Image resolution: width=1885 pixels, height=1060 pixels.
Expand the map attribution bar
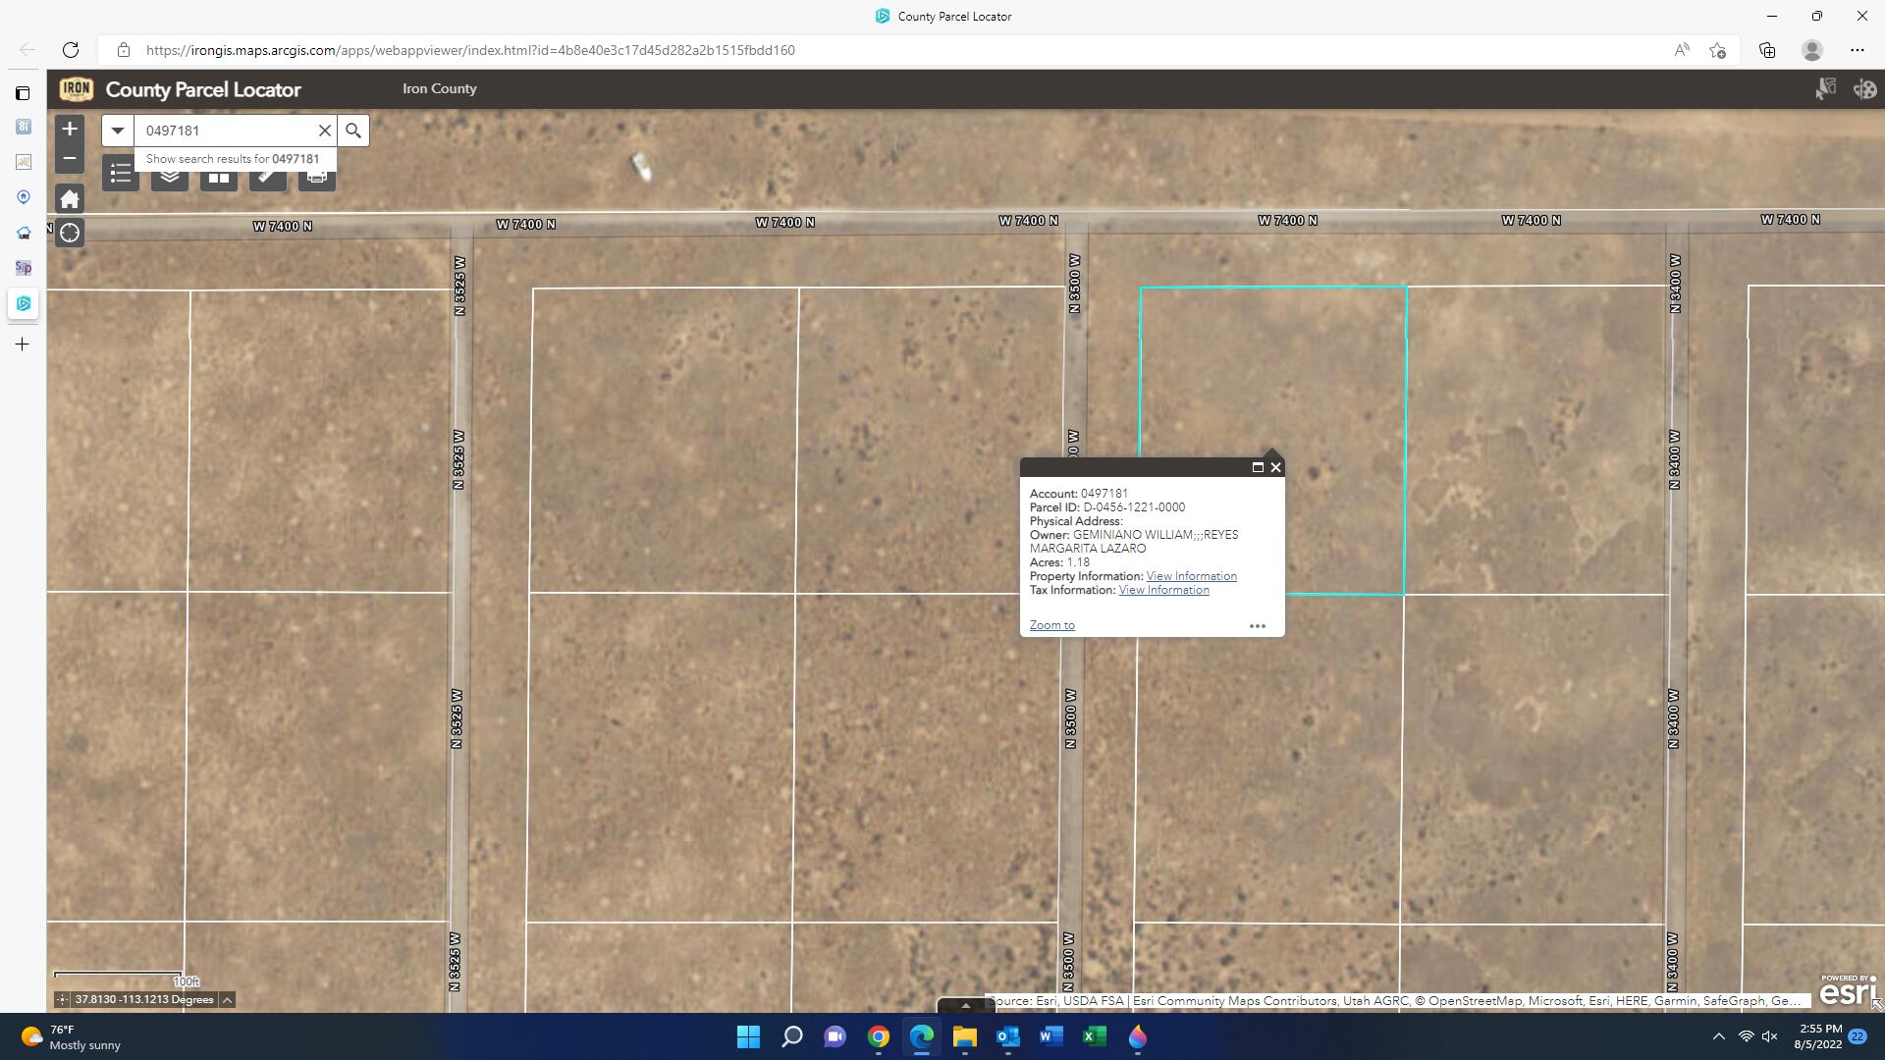966,1005
